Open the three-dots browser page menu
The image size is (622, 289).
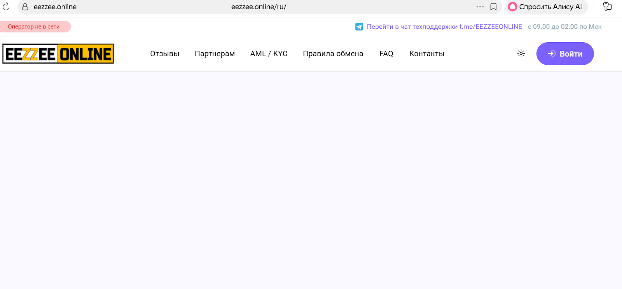click(480, 7)
